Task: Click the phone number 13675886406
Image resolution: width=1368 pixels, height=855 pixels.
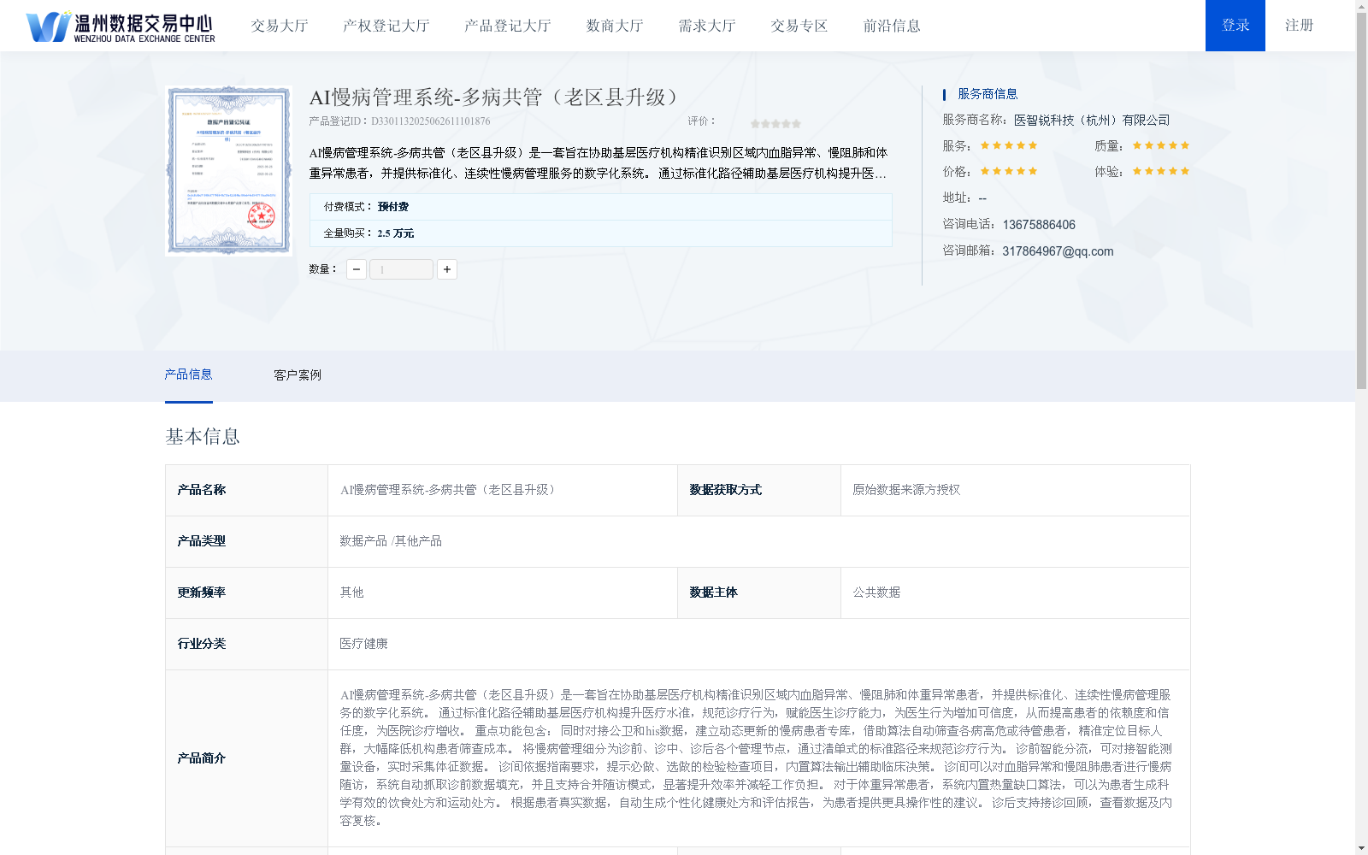Action: [x=1039, y=225]
